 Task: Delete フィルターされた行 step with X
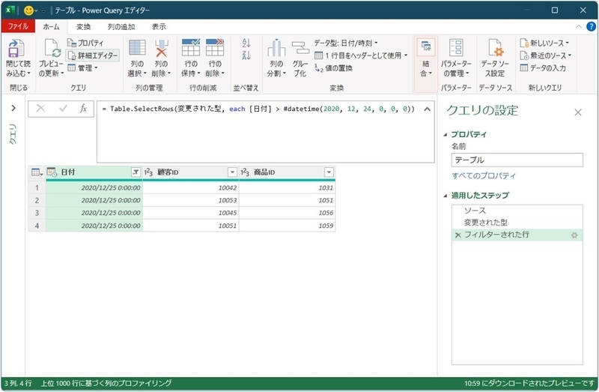(457, 235)
